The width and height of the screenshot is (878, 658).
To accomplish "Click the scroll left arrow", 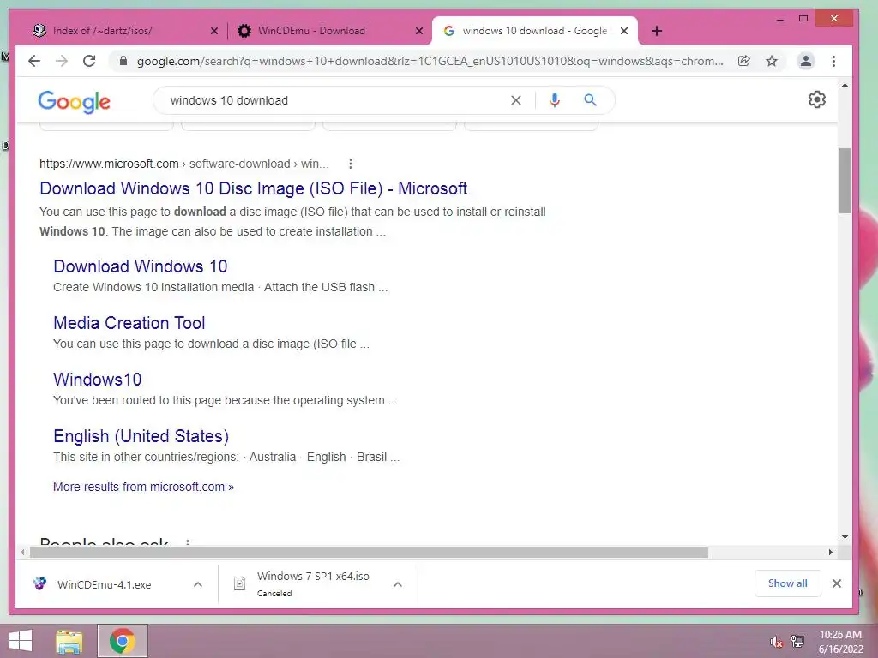I will click(x=21, y=553).
